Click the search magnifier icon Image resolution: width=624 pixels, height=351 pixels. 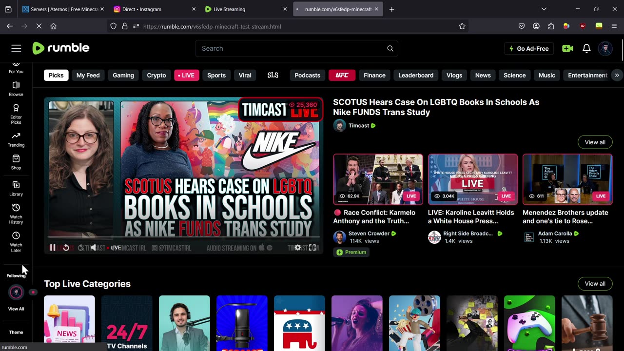[390, 48]
